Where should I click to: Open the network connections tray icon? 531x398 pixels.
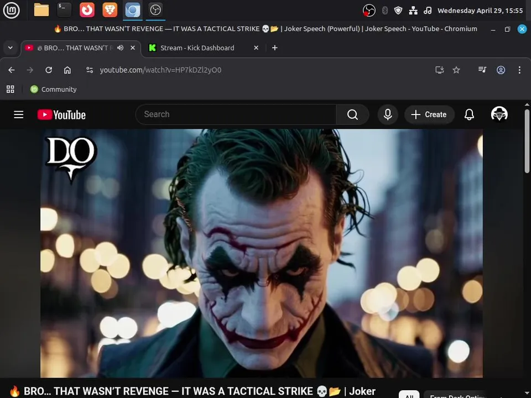click(x=413, y=11)
